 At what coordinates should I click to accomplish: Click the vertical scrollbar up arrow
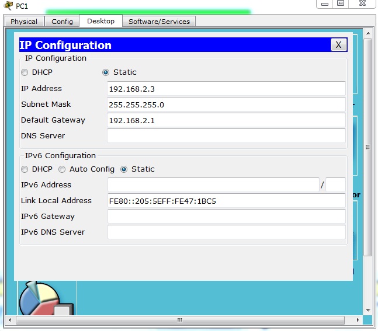coord(368,33)
